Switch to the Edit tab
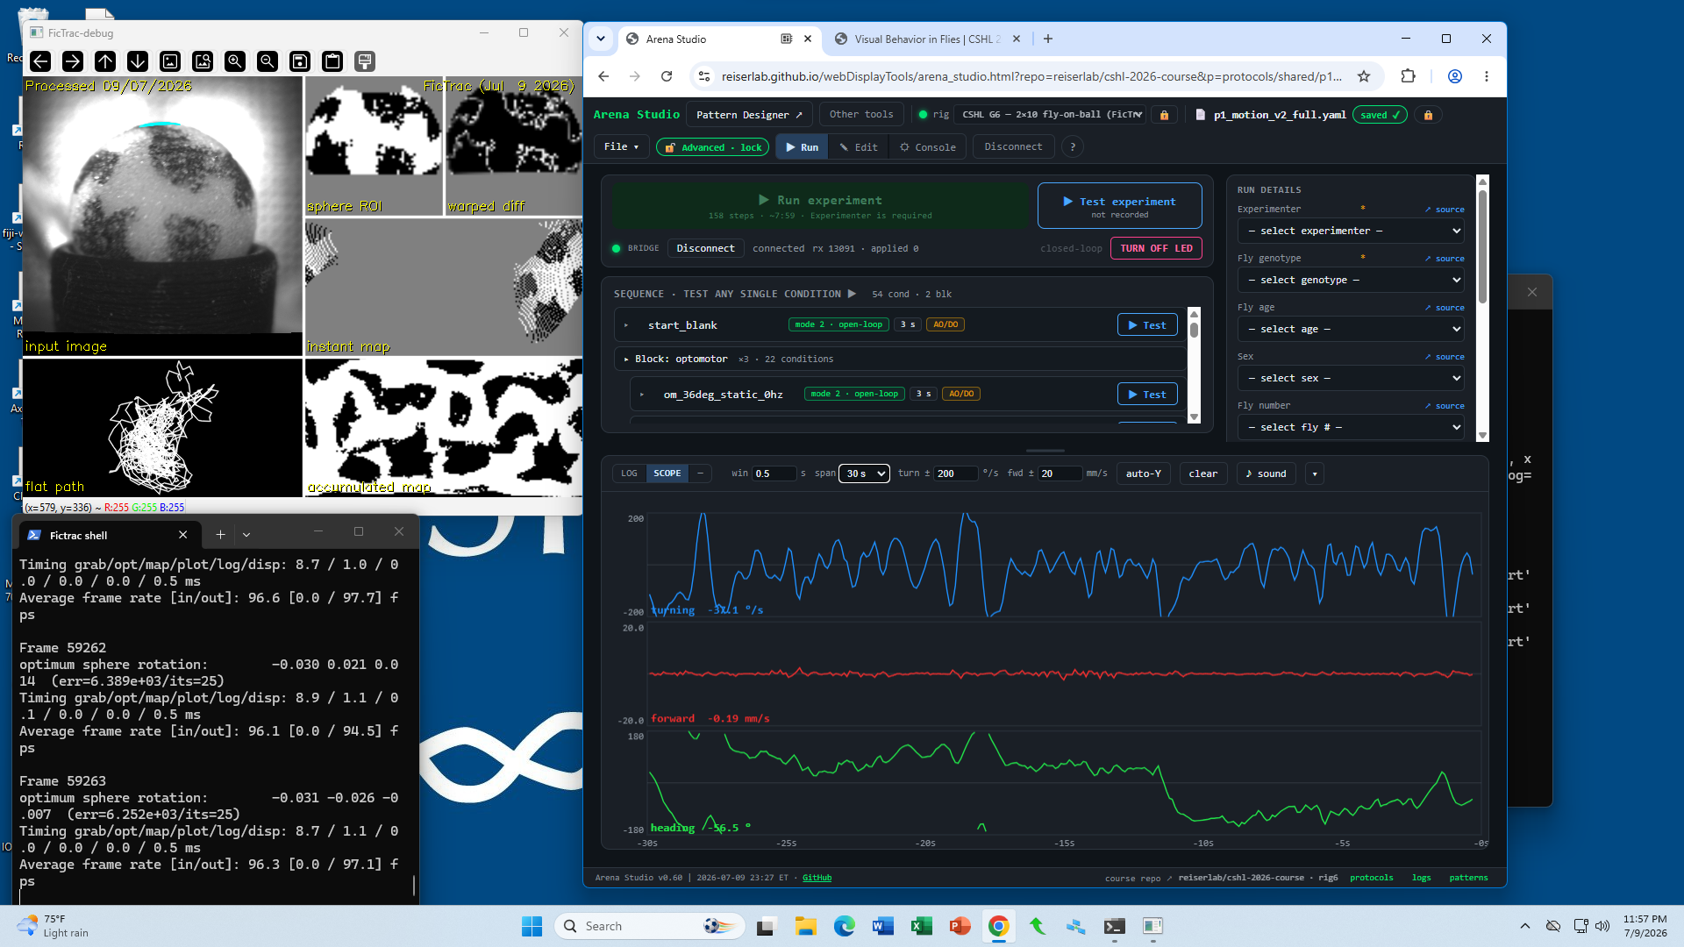 coord(858,147)
